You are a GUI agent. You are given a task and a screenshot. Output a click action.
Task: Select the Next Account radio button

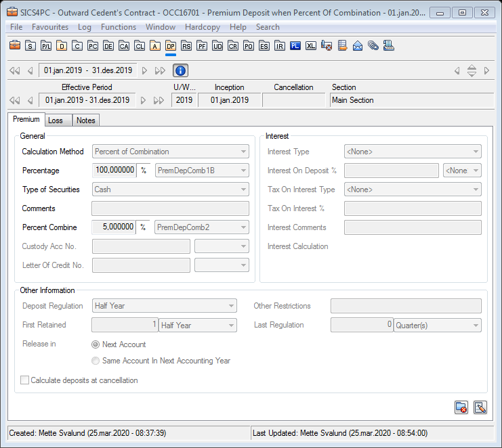[96, 344]
